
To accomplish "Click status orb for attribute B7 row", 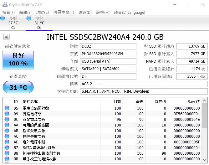I will (x=7, y=147).
